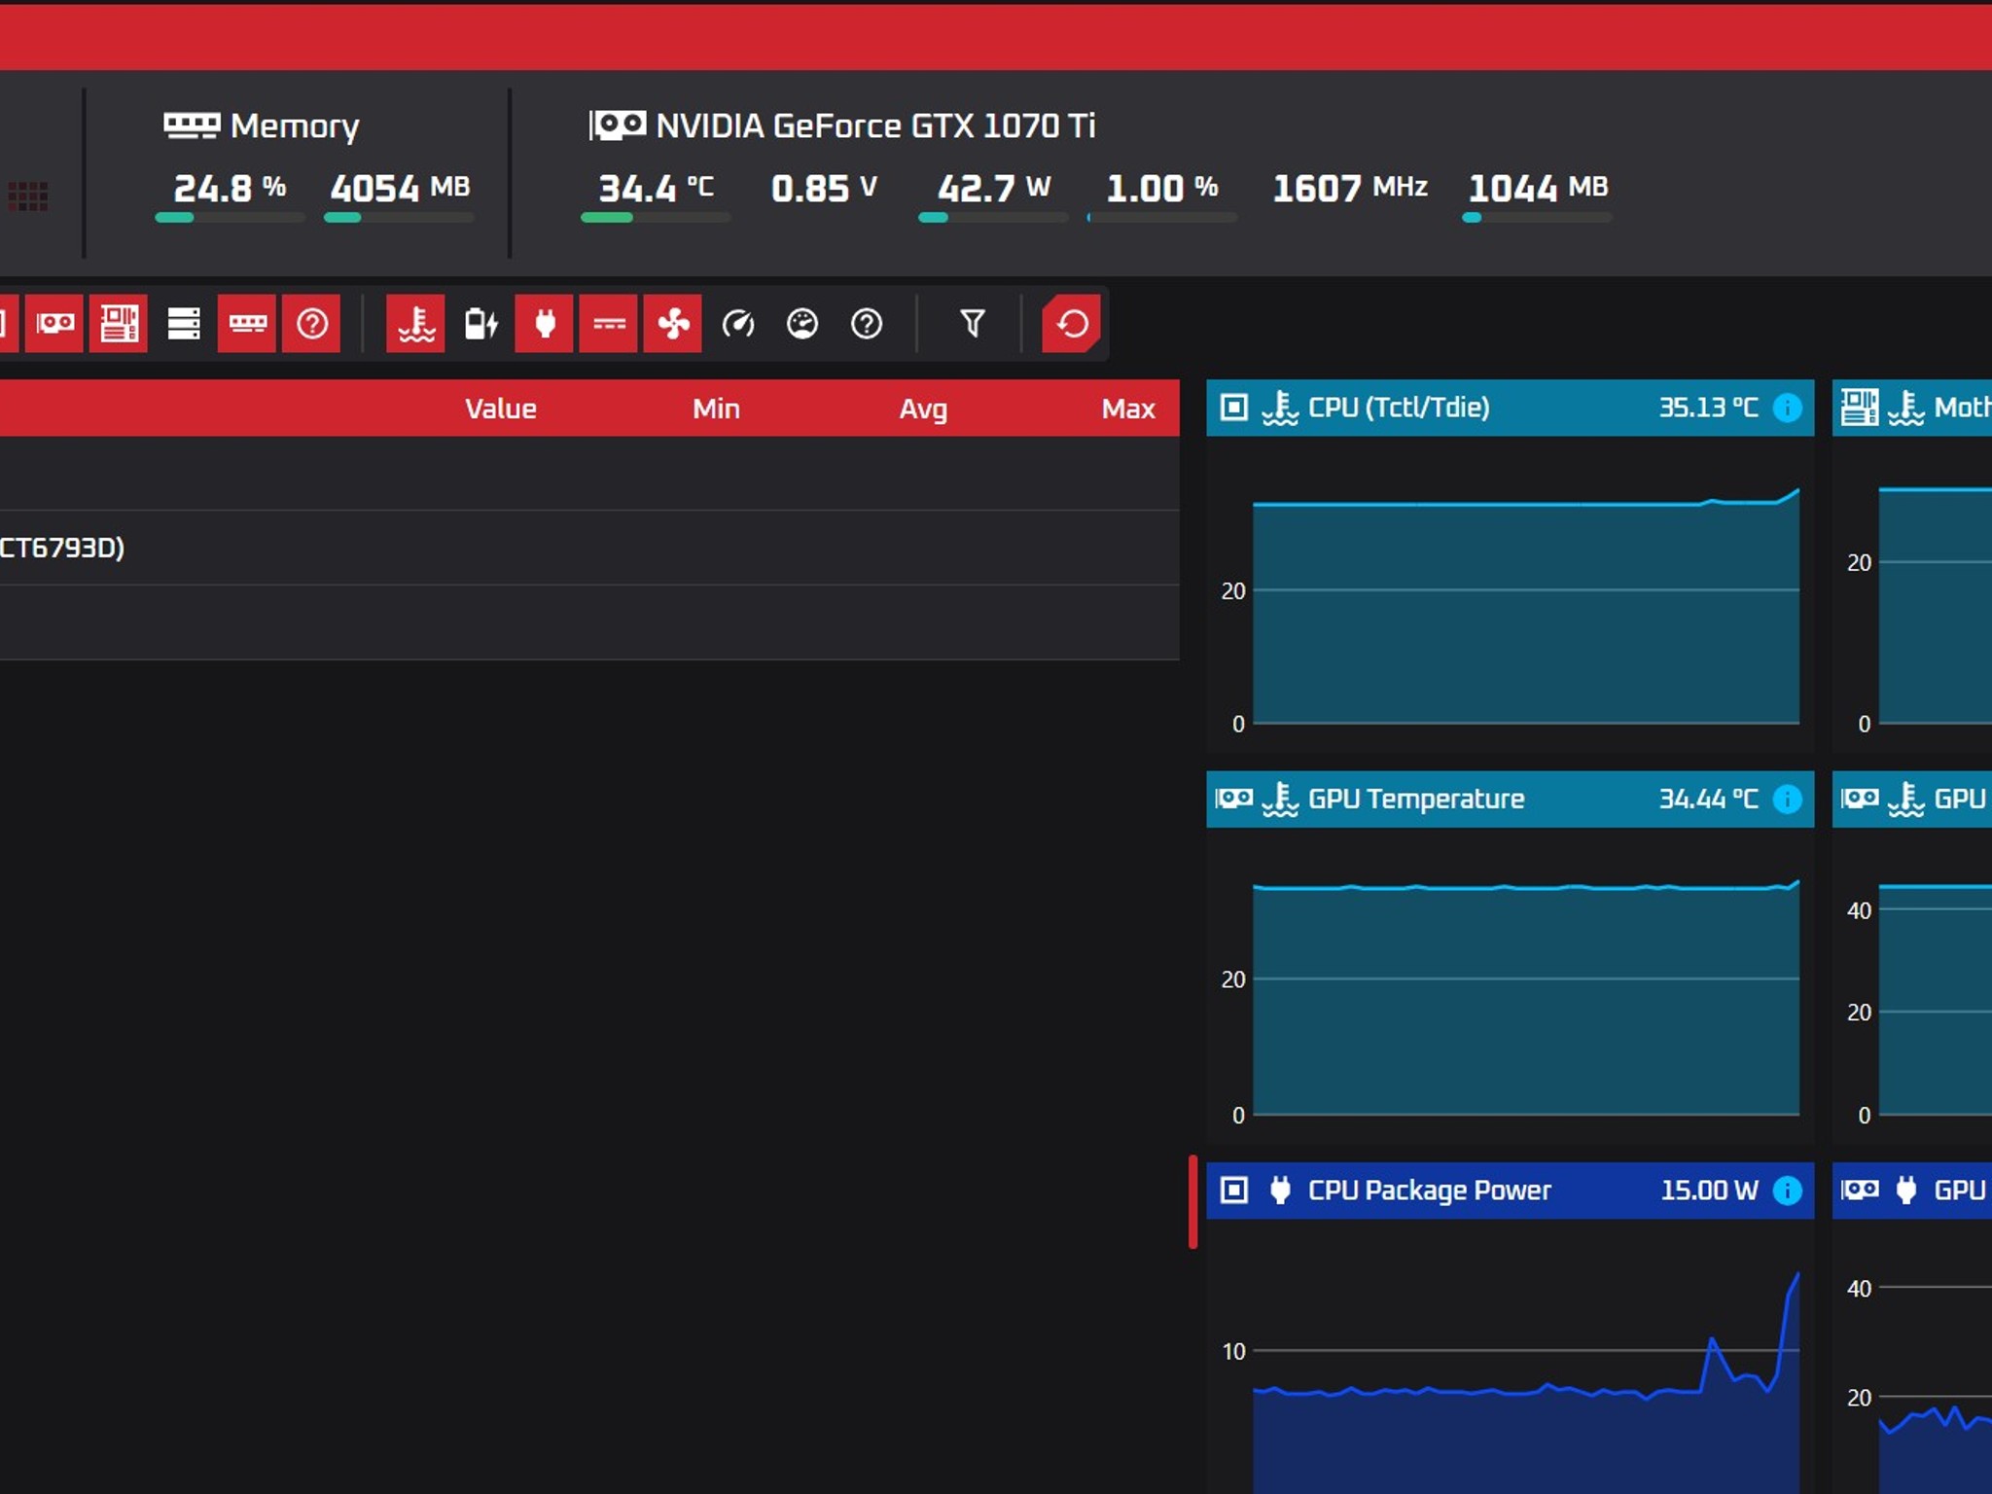
Task: Toggle the voltage battery sensor filter
Action: point(480,323)
